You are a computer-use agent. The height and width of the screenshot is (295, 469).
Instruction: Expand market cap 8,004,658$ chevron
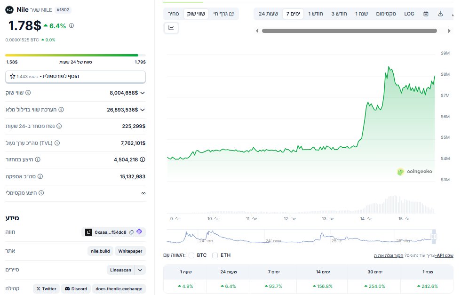[143, 93]
